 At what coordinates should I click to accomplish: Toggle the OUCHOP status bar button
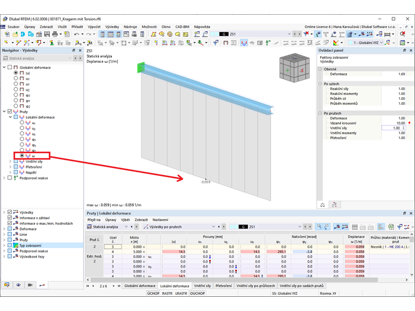coord(198,294)
